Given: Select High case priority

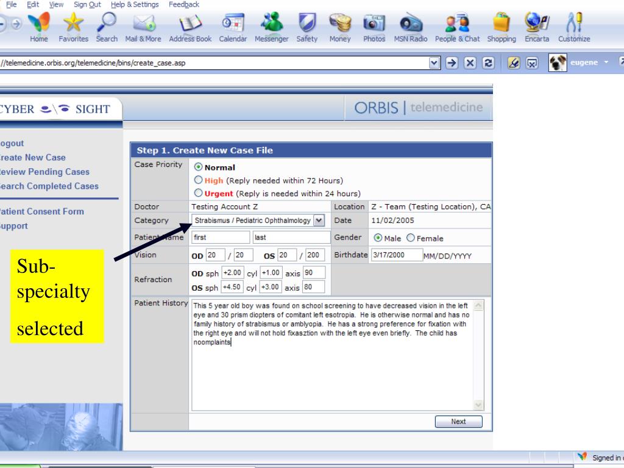Looking at the screenshot, I should click(198, 180).
